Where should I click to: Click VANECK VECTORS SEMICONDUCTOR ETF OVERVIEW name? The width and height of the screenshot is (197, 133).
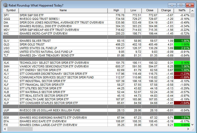click(63, 66)
